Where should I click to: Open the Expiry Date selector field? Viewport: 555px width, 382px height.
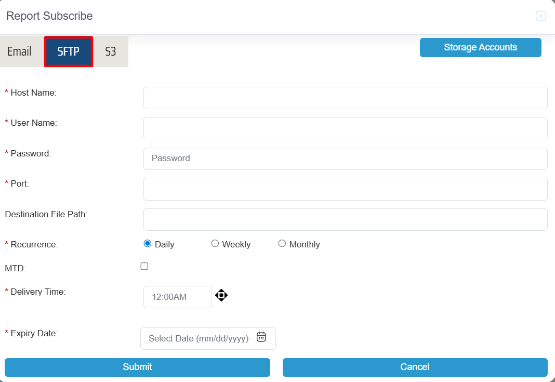point(200,338)
